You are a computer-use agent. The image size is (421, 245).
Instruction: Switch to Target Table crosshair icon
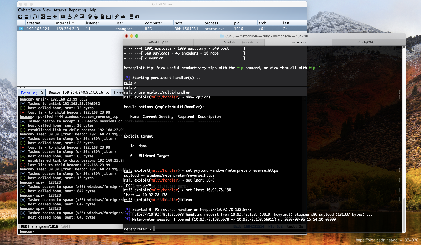pos(55,16)
